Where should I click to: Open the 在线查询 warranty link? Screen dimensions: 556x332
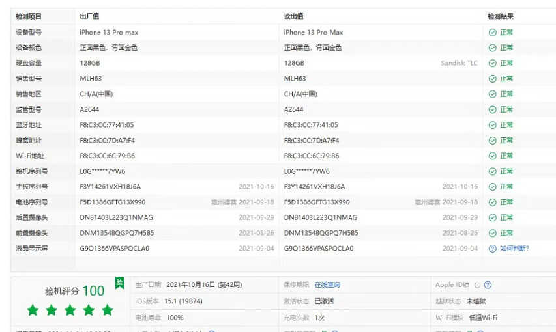[327, 285]
